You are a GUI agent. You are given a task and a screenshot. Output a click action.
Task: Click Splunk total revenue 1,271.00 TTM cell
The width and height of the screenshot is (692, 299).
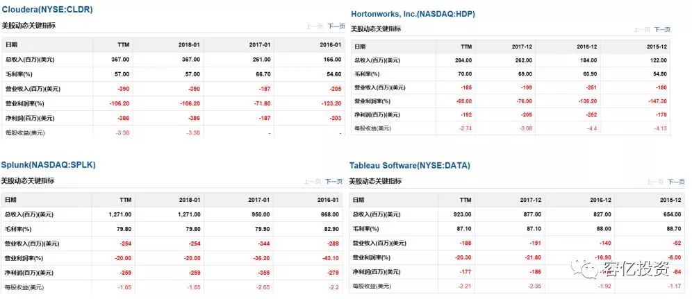[118, 214]
